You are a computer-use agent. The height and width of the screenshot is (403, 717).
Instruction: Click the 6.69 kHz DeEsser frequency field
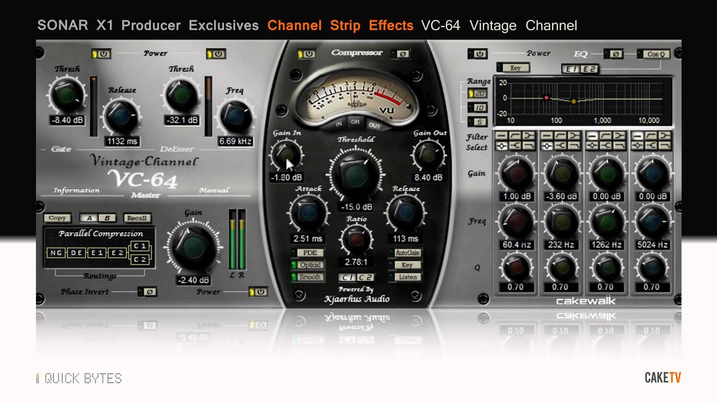[235, 141]
